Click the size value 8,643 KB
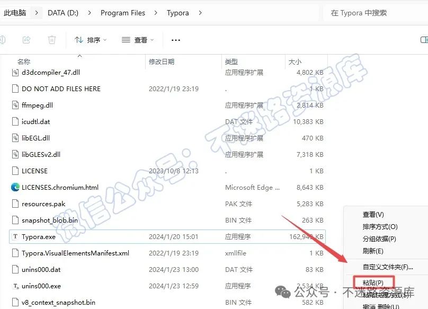This screenshot has width=428, height=309. [310, 188]
